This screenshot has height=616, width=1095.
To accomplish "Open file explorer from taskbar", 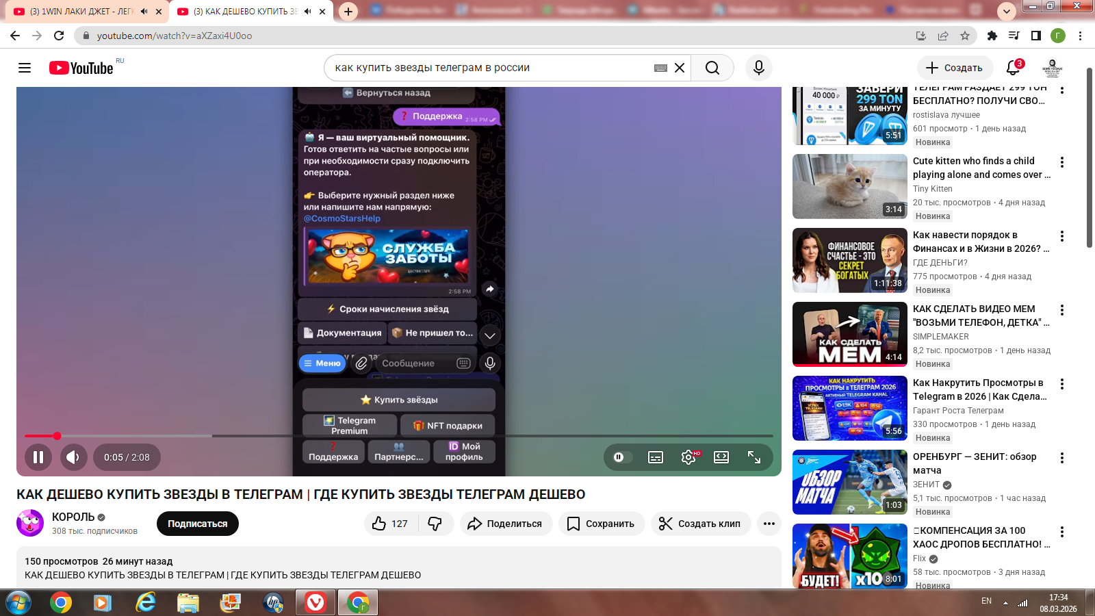I will [x=188, y=603].
